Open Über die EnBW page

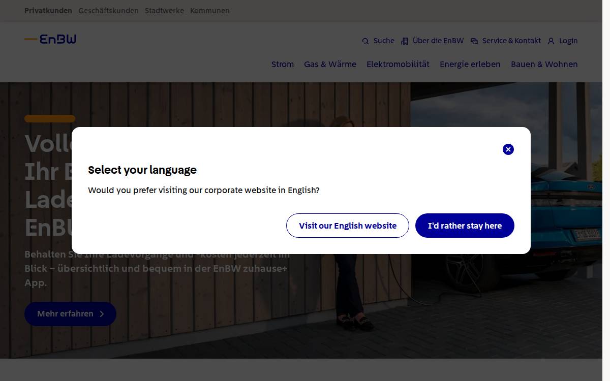pos(438,41)
